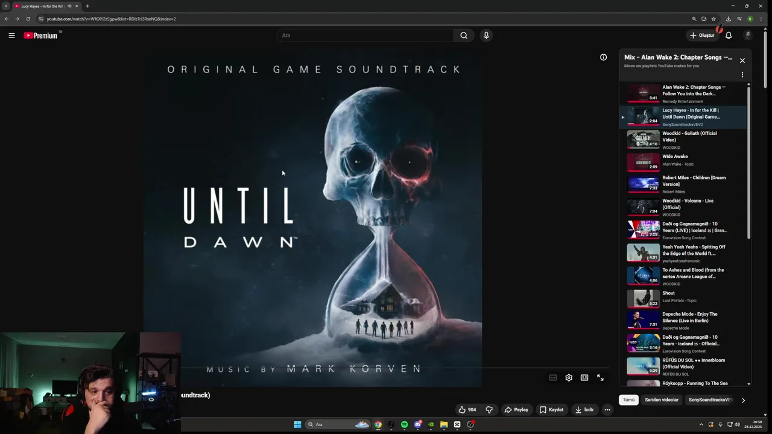Click the search magnifier button

pos(464,36)
